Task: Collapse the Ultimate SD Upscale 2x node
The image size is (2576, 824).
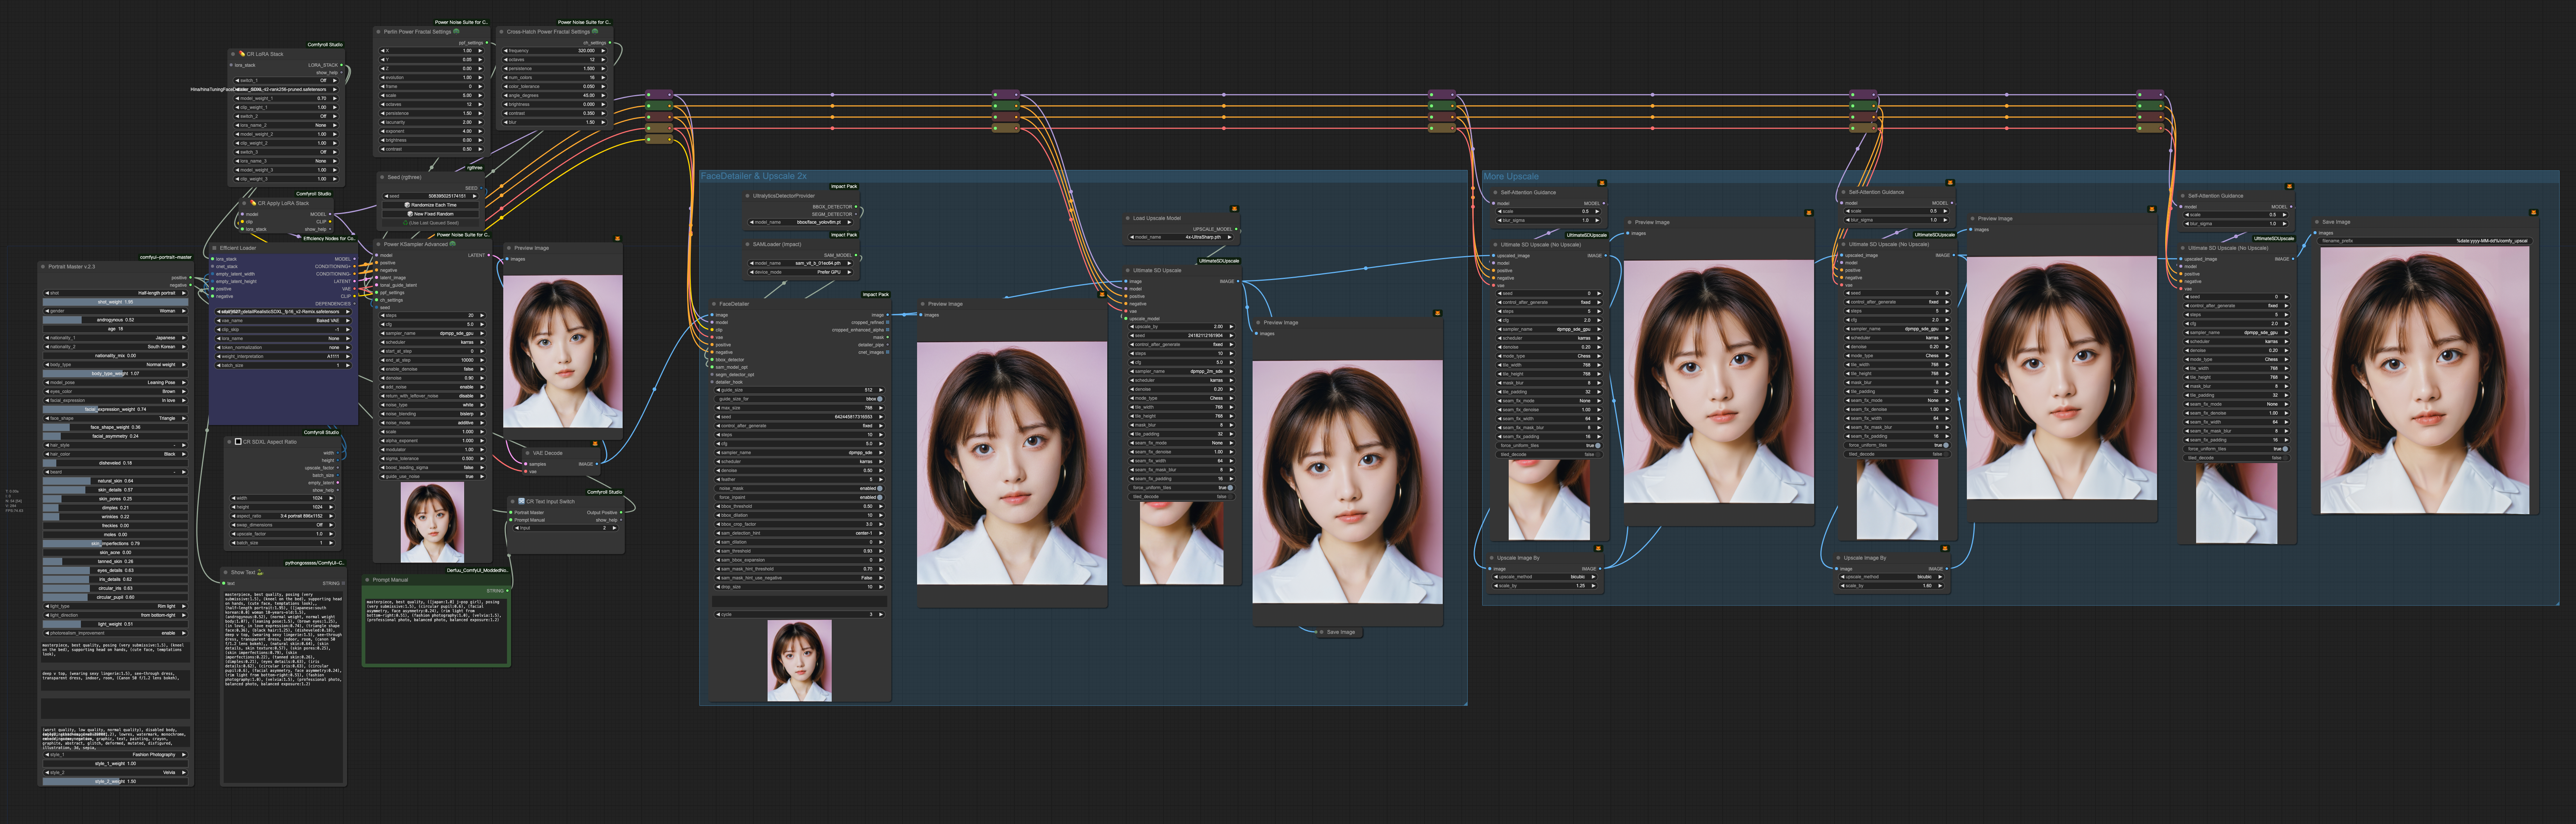Action: pos(1128,270)
